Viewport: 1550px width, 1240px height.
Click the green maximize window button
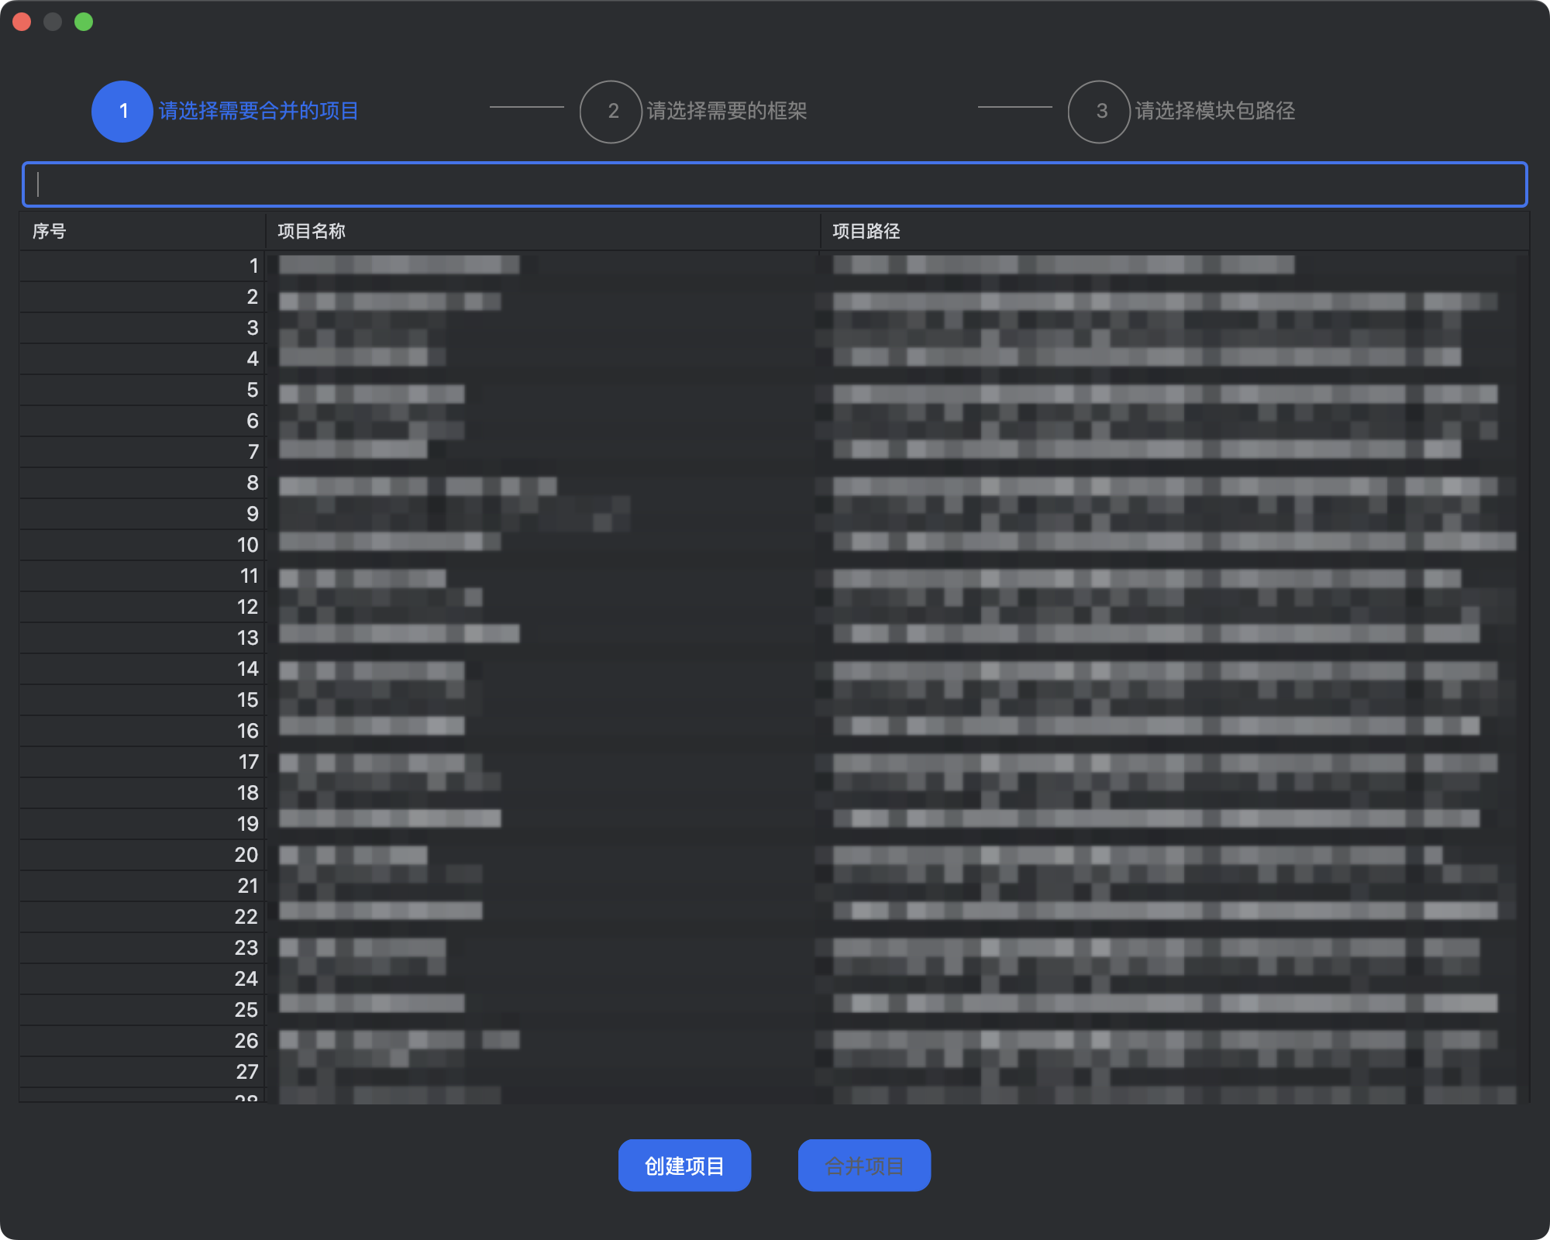tap(84, 22)
